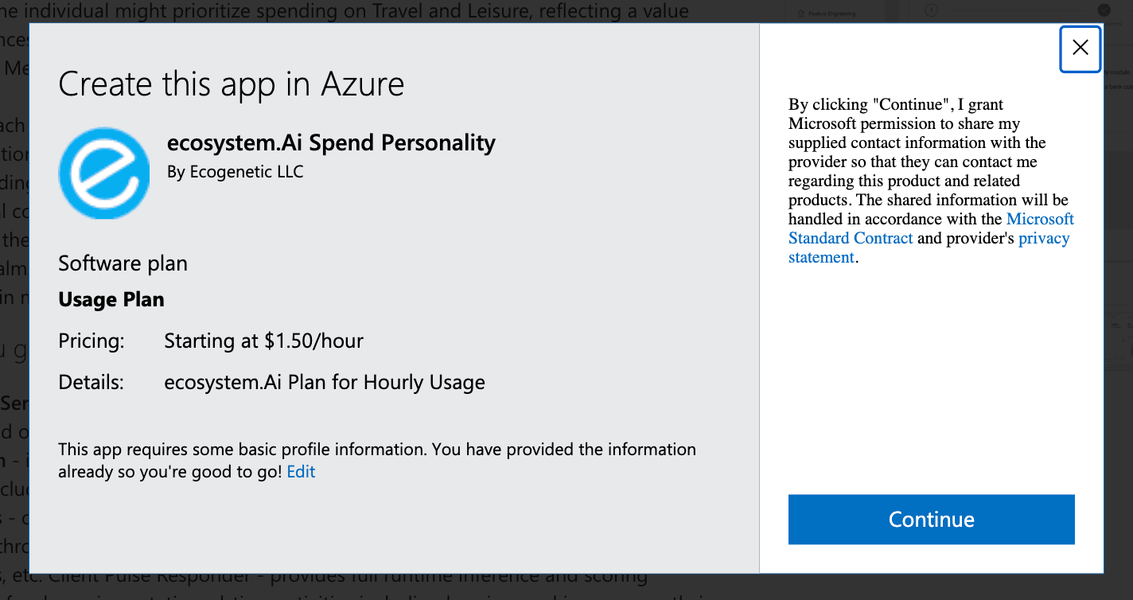Screen dimensions: 1133x600
Task: Click the blue Continue button
Action: (x=931, y=520)
